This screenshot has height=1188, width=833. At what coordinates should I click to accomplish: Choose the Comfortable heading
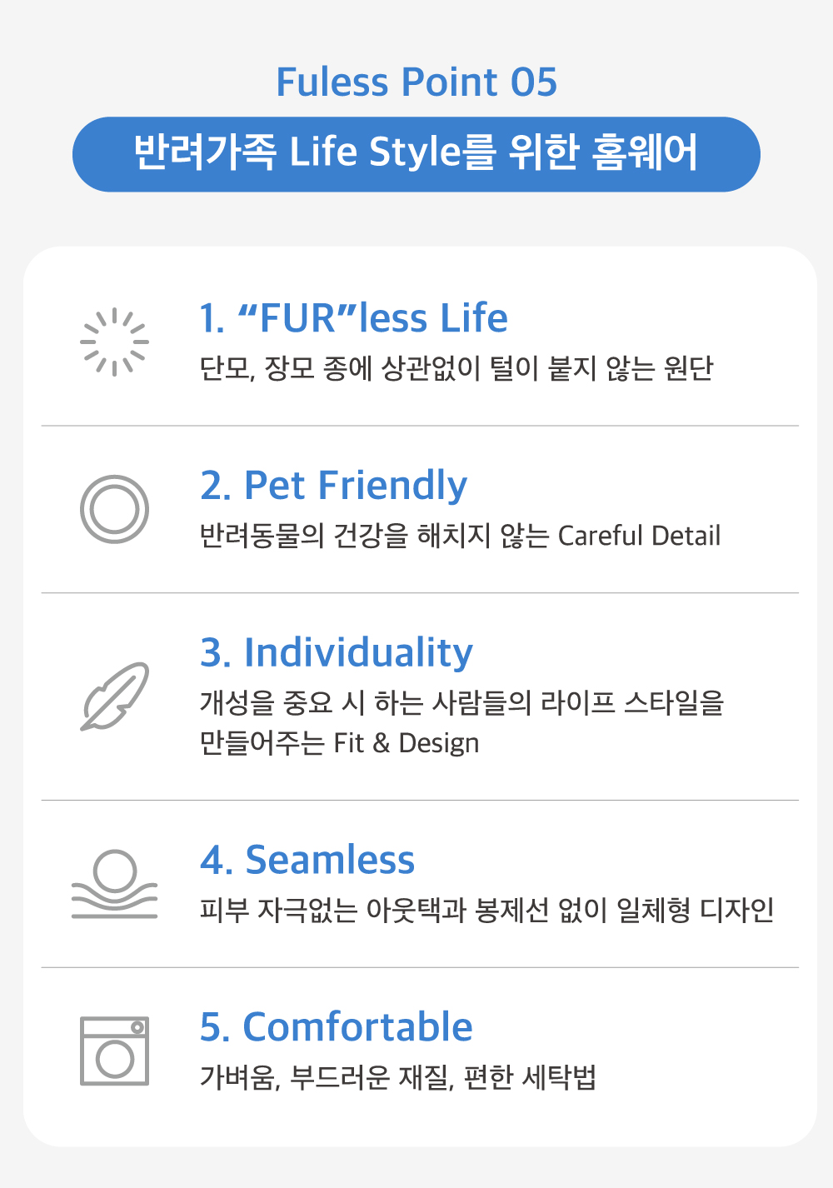pyautogui.click(x=337, y=1027)
